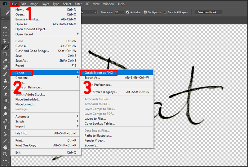Screen dimensions: 248x167
Task: Open the Export submenu entry
Action: (x=46, y=73)
